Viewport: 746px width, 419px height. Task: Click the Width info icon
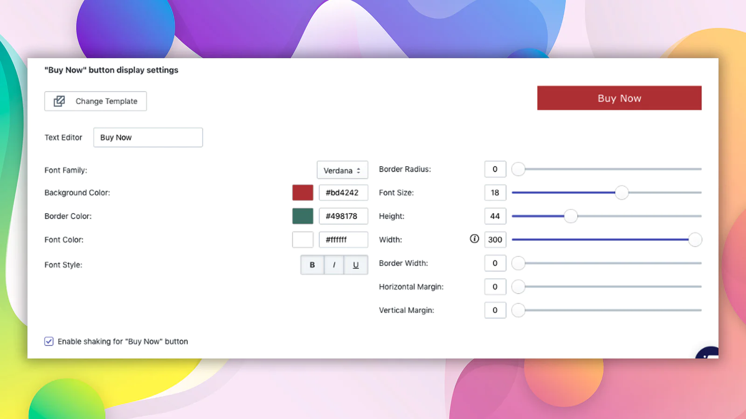tap(474, 239)
